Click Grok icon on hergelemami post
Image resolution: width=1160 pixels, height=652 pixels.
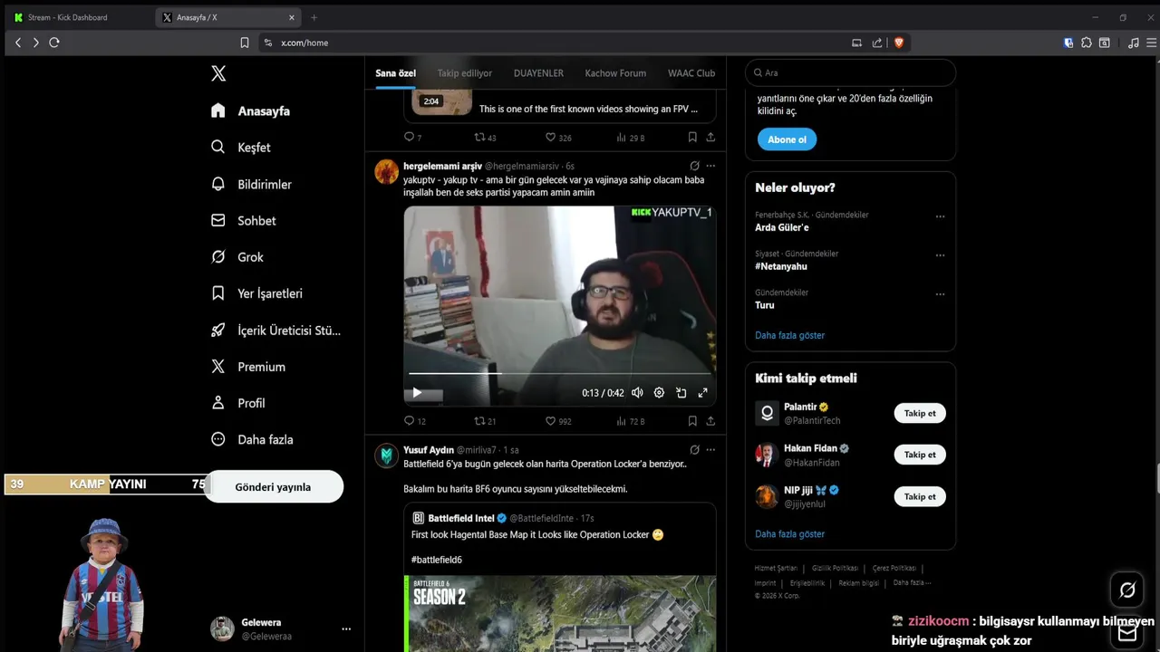[x=694, y=166]
